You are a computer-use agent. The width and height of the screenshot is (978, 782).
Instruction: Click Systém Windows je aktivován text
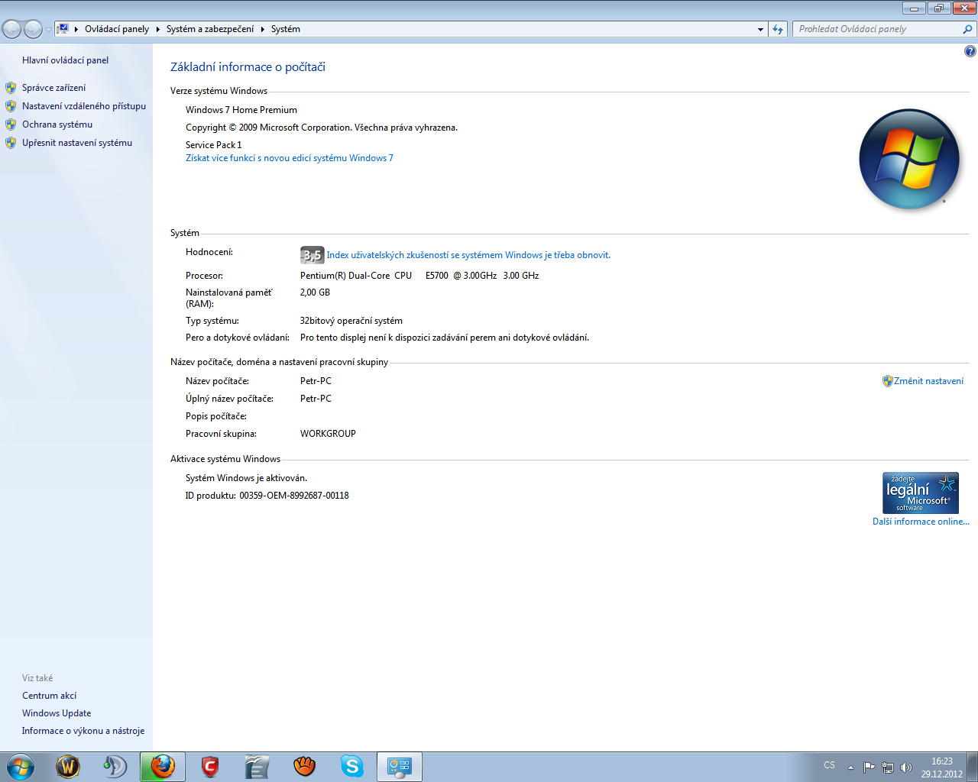point(246,478)
